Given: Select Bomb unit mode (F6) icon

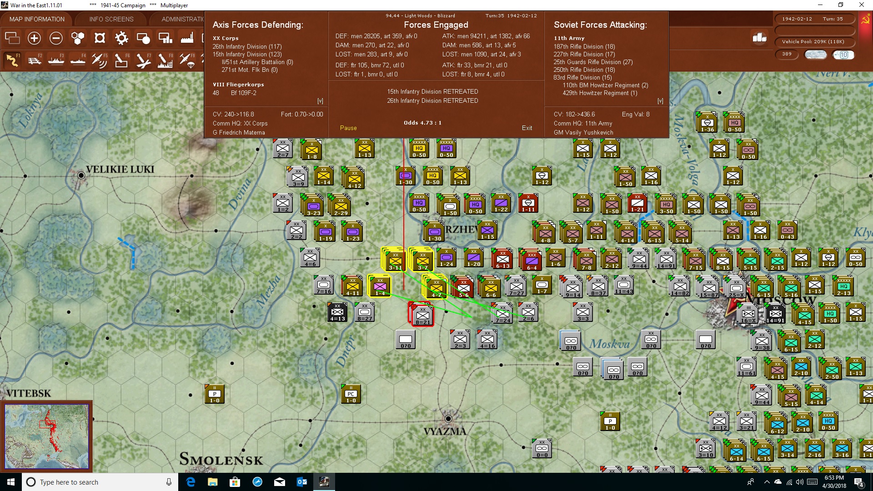Looking at the screenshot, I should pos(121,60).
